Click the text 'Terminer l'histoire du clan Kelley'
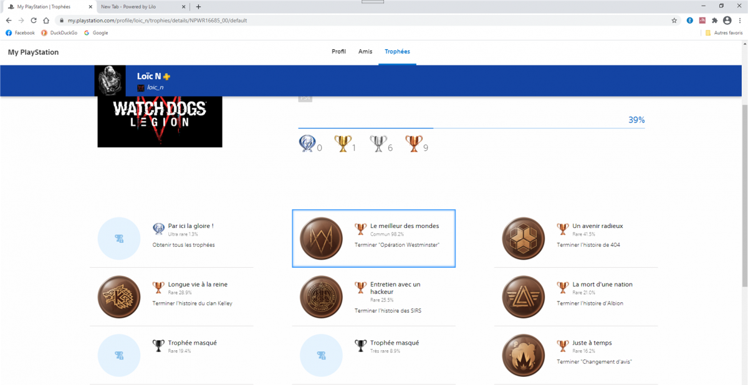The image size is (748, 385). click(192, 303)
